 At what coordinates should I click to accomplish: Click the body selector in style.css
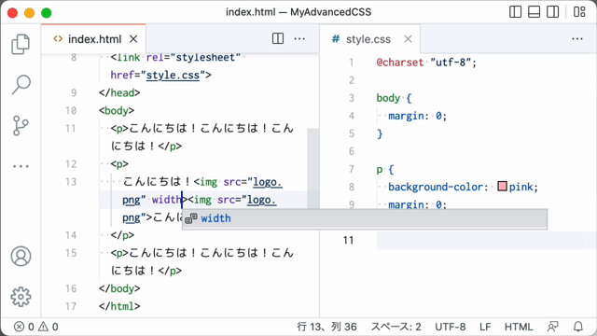pyautogui.click(x=388, y=98)
